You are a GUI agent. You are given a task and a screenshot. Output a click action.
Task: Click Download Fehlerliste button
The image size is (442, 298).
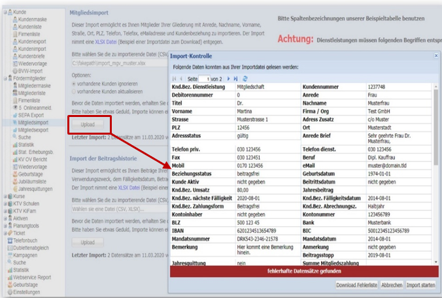click(x=356, y=285)
